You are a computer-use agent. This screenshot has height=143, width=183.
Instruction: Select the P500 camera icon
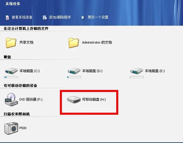[11, 128]
